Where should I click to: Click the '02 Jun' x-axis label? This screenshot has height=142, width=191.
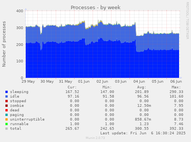tap(102, 82)
